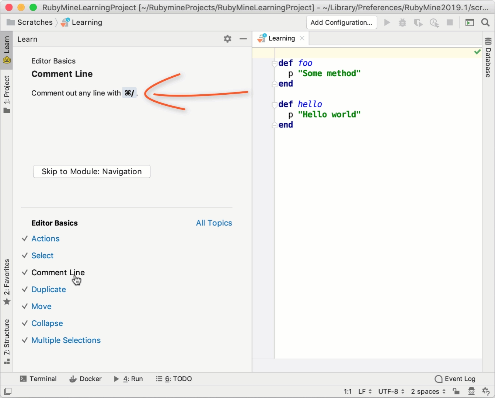This screenshot has height=398, width=495.
Task: Click Add Configuration button
Action: (x=341, y=22)
